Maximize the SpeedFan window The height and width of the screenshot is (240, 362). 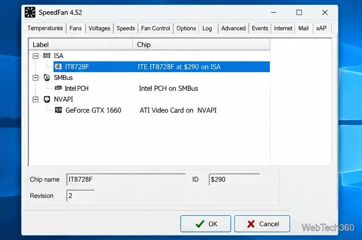click(x=299, y=12)
